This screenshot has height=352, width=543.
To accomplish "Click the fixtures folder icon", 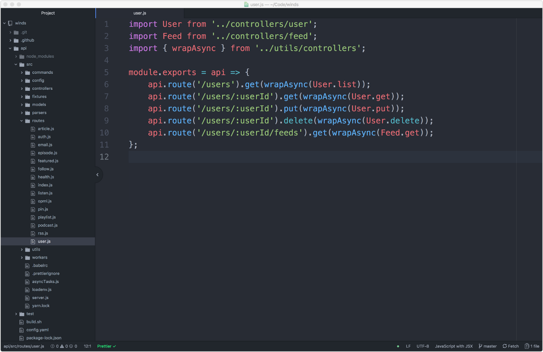I will [27, 97].
